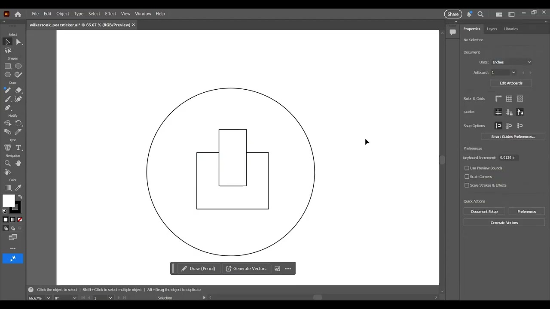Select the Pen tool
This screenshot has height=309, width=550.
coord(8,108)
